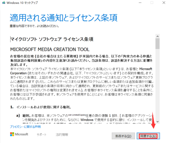The width and height of the screenshot is (169, 143).
Task: Minimize the Windows 10 setup window
Action: [x=140, y=3]
